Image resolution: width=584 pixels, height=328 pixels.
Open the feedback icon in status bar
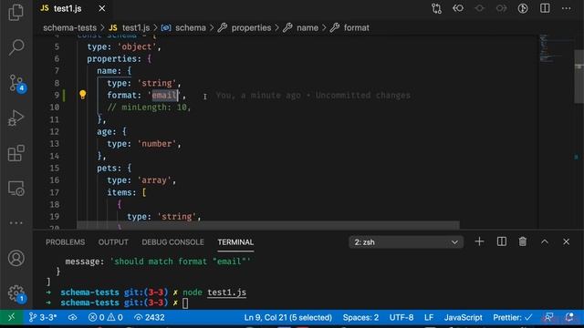[548, 317]
